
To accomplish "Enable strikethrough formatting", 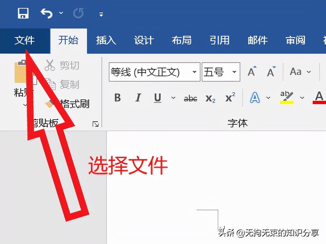I will (x=190, y=97).
